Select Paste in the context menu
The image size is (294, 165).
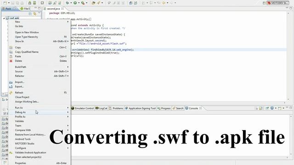(x=40, y=56)
